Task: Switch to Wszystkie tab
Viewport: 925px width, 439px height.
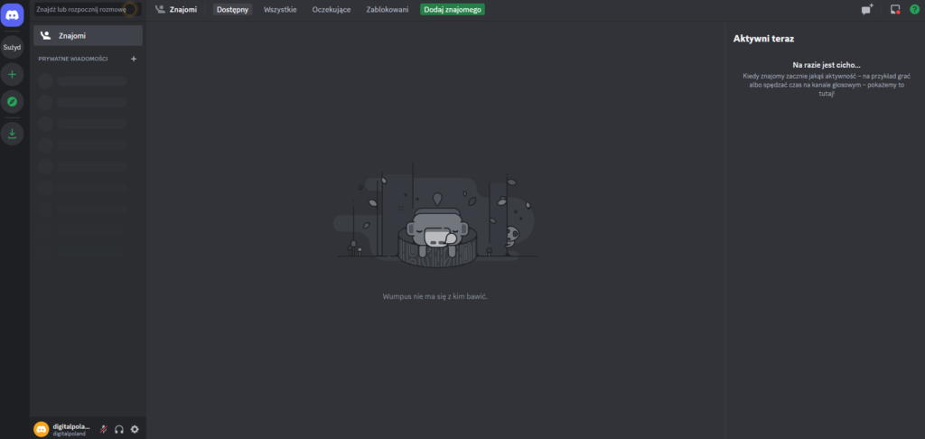Action: coord(280,9)
